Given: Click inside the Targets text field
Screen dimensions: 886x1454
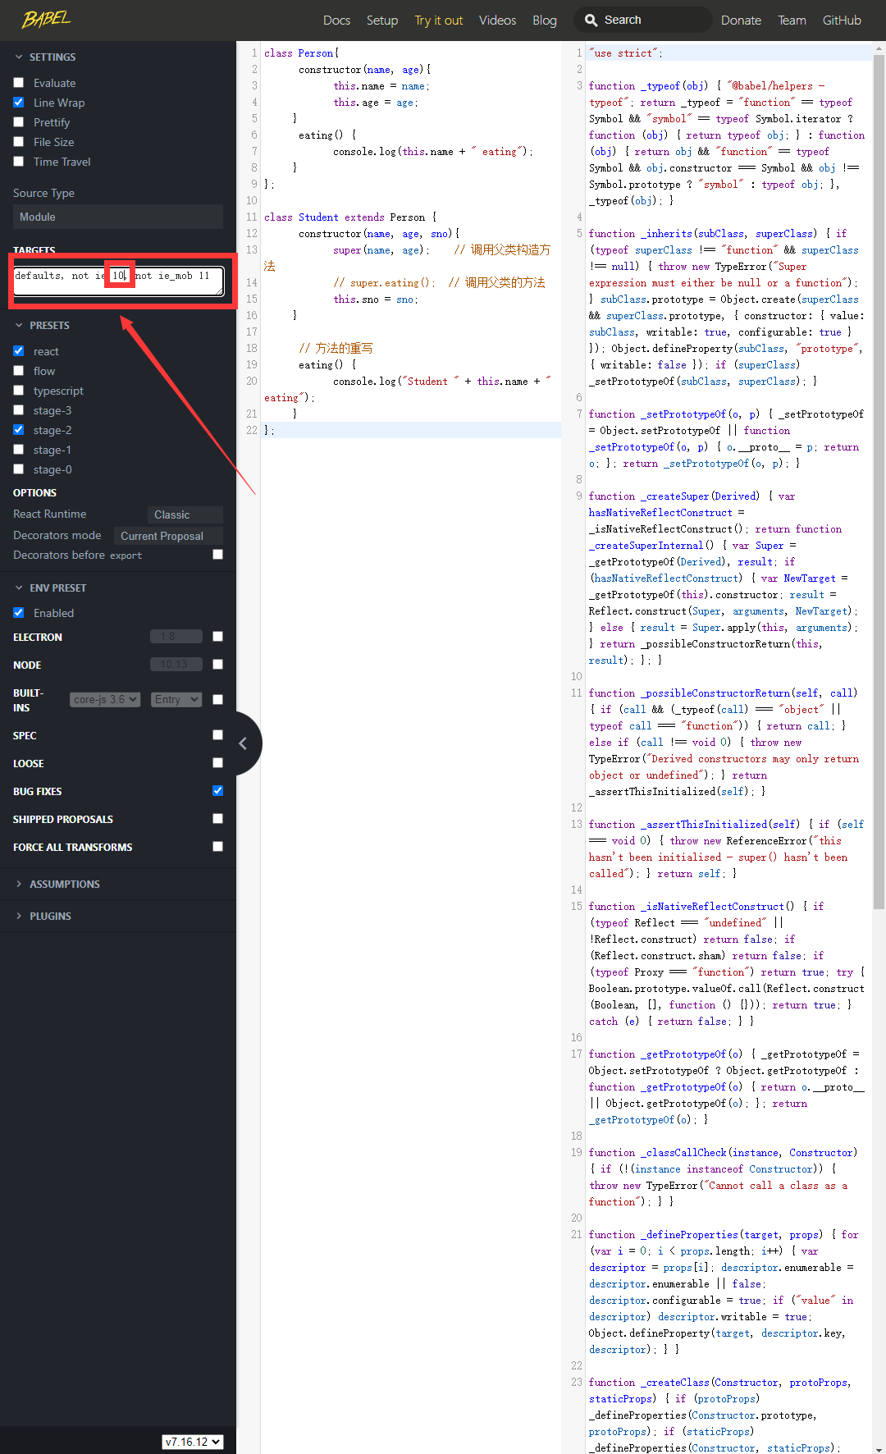Looking at the screenshot, I should [x=66, y=281].
